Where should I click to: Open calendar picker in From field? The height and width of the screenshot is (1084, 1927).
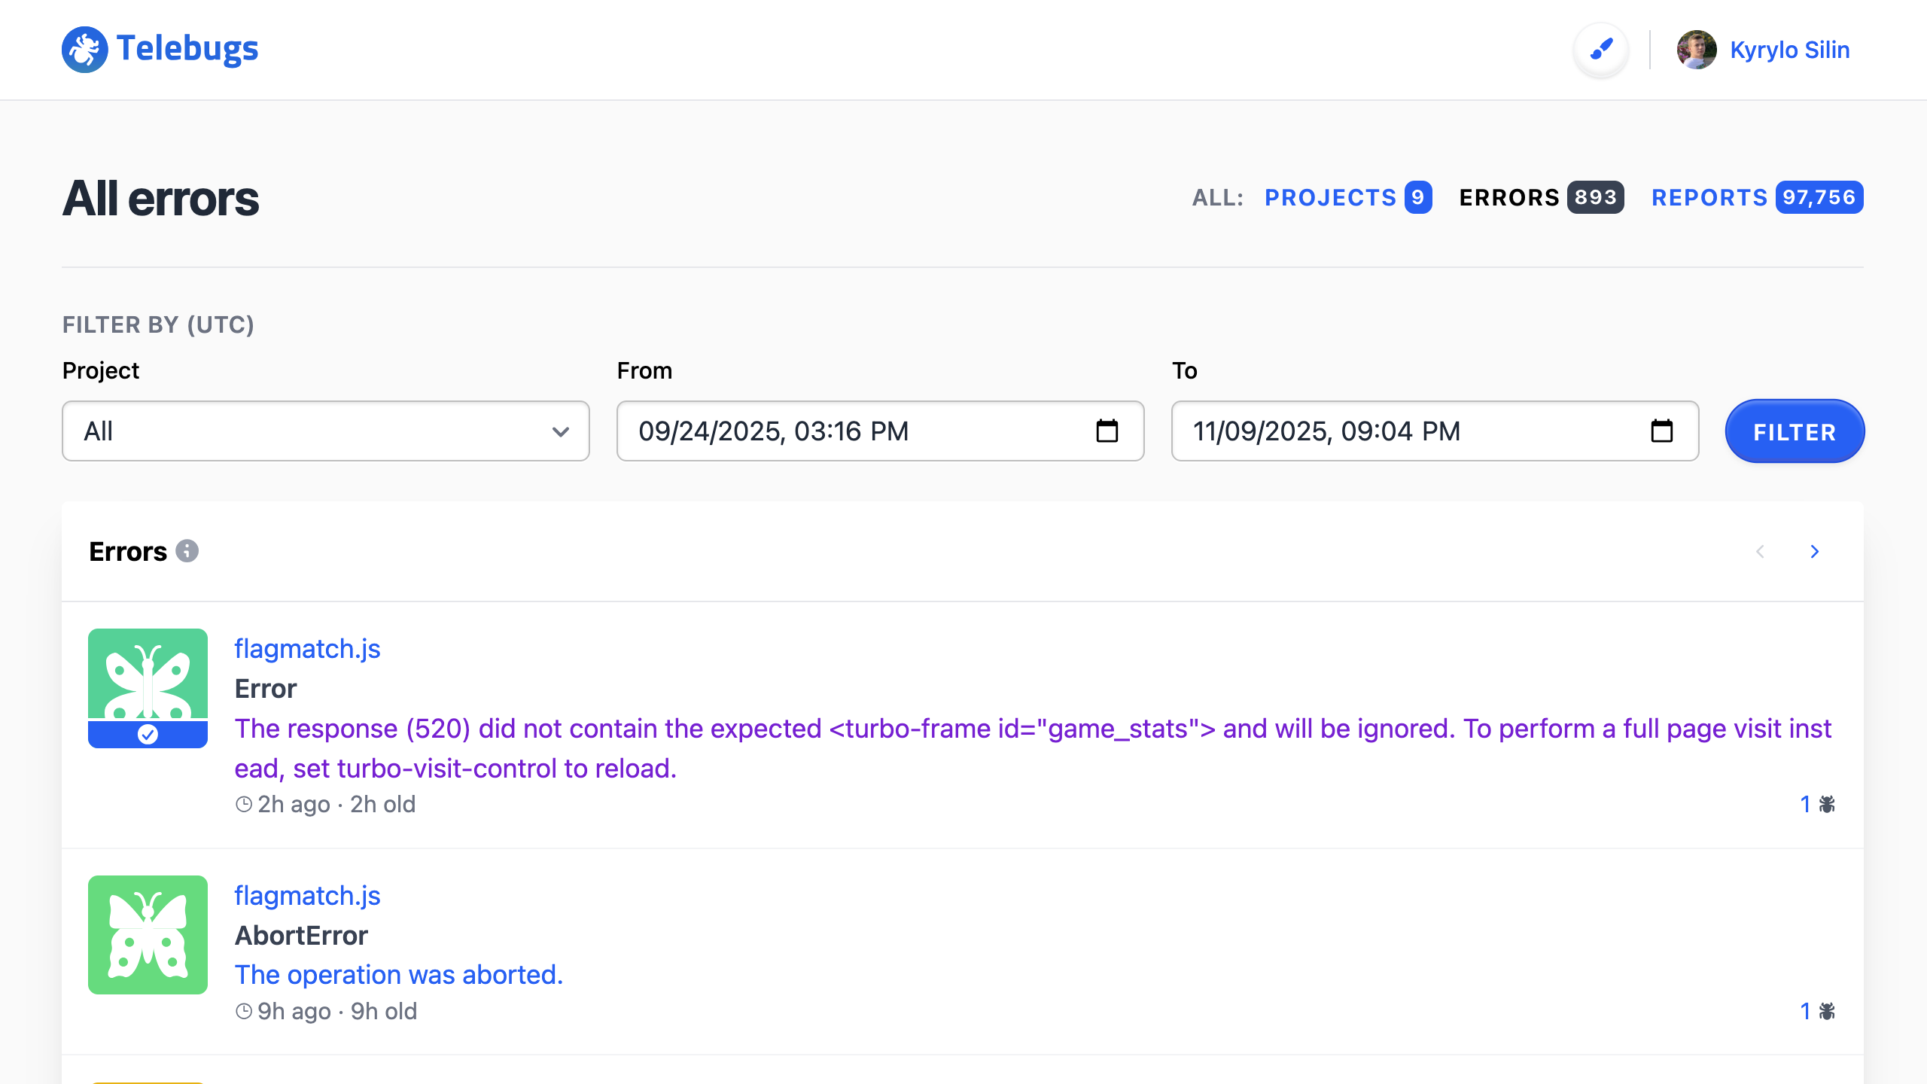click(1107, 431)
